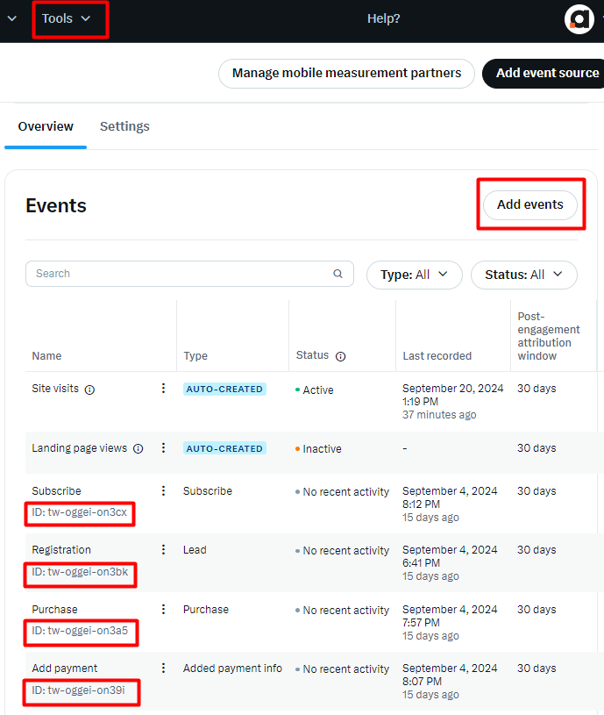The image size is (604, 715).
Task: Switch to the Settings tab
Action: [124, 126]
